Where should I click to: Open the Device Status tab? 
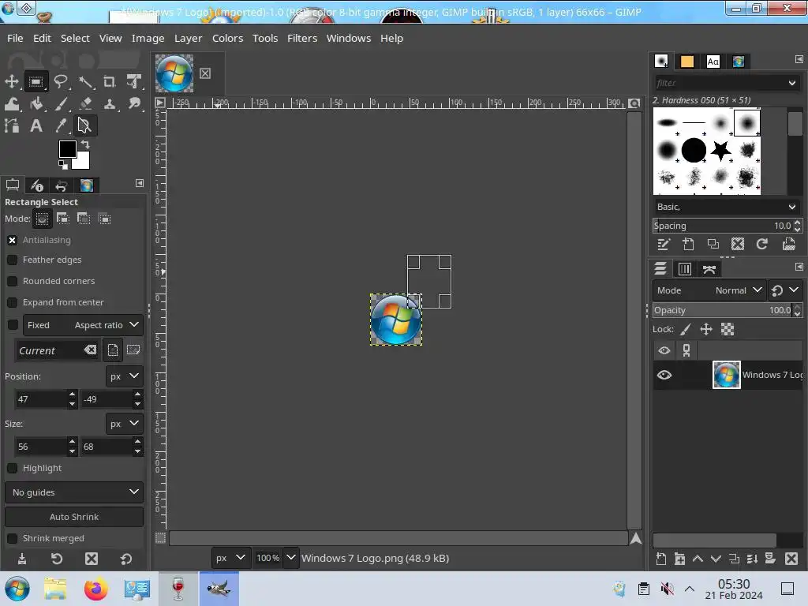pos(36,185)
